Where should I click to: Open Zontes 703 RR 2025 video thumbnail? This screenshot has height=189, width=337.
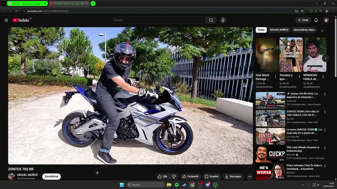(x=270, y=100)
